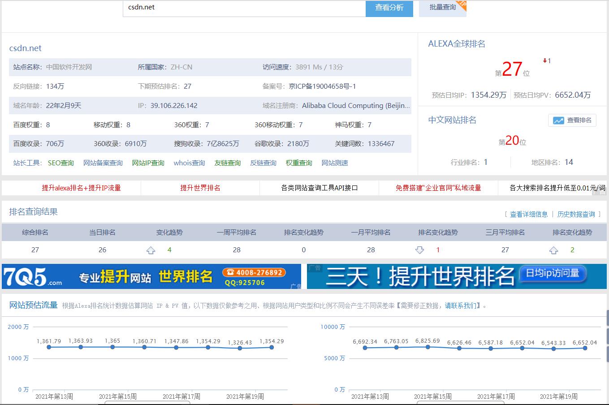Open the 网站测速 link
This screenshot has height=405, width=609.
click(x=335, y=163)
